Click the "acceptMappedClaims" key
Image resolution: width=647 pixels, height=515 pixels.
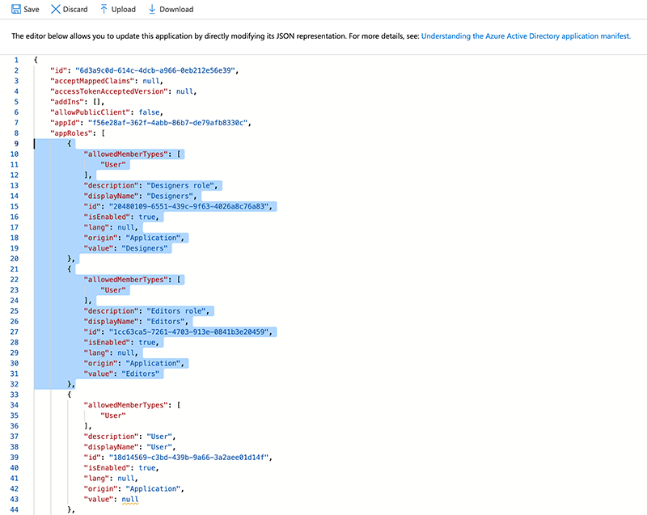pos(92,81)
